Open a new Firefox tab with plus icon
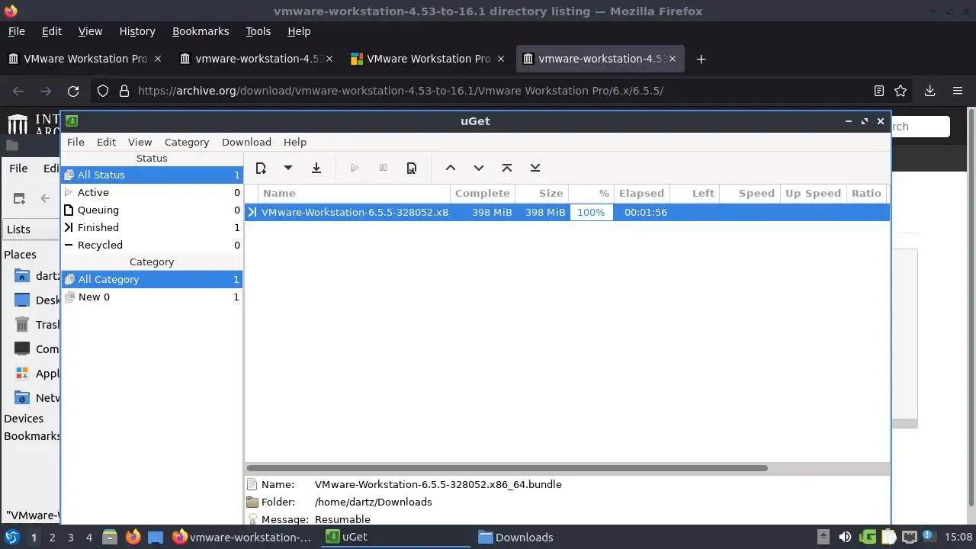This screenshot has width=976, height=549. coord(701,59)
